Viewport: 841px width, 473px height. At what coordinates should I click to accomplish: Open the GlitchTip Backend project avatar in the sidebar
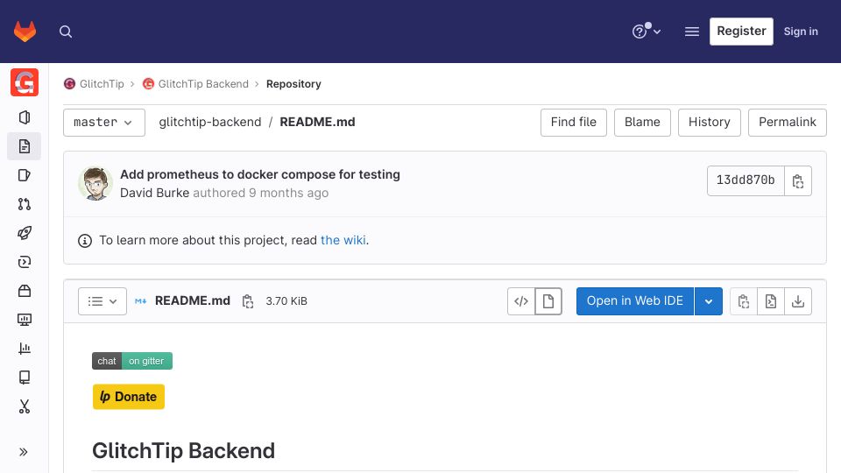[25, 82]
